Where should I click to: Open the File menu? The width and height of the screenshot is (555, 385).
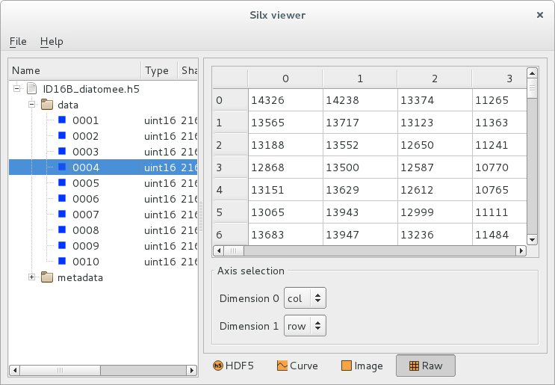coord(18,41)
